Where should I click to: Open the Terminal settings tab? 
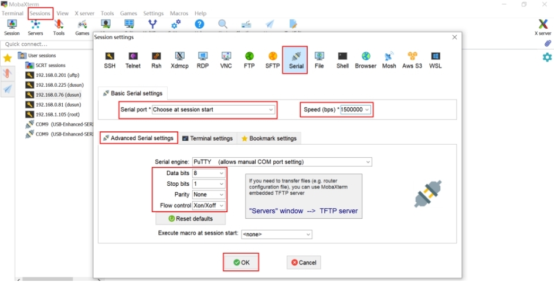[208, 138]
